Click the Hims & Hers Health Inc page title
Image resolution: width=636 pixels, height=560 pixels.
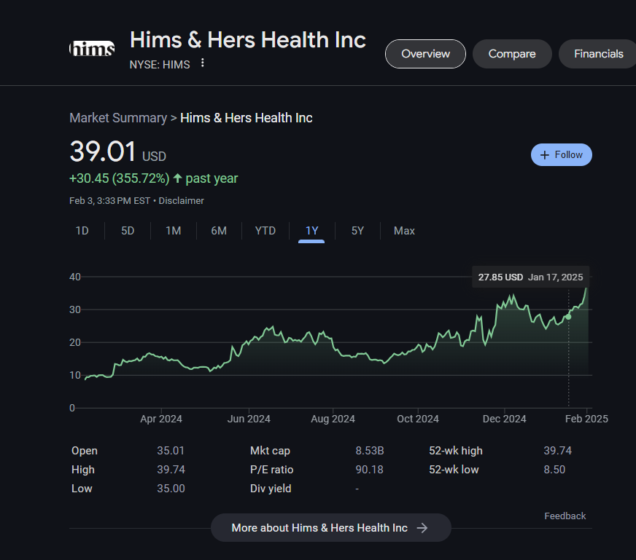coord(248,40)
